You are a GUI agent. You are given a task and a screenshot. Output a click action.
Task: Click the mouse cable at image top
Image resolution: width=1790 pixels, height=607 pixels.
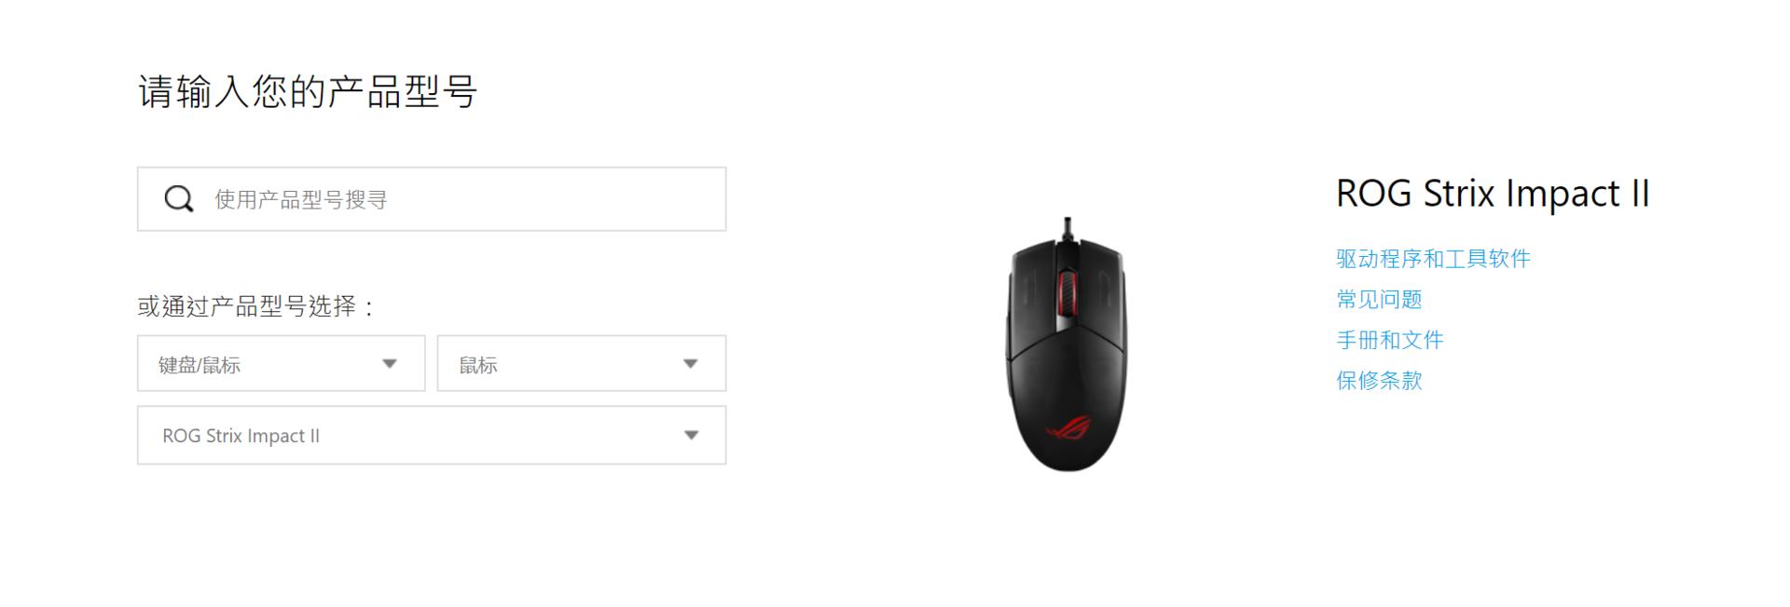coord(1067,226)
